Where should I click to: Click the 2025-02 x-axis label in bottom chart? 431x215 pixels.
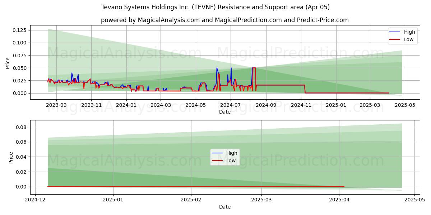coord(191,200)
